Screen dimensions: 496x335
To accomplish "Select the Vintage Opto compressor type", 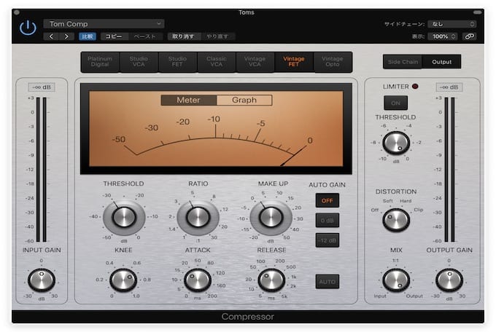I will 333,62.
